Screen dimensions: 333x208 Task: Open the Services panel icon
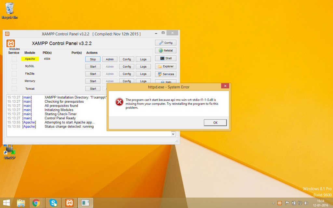166,74
